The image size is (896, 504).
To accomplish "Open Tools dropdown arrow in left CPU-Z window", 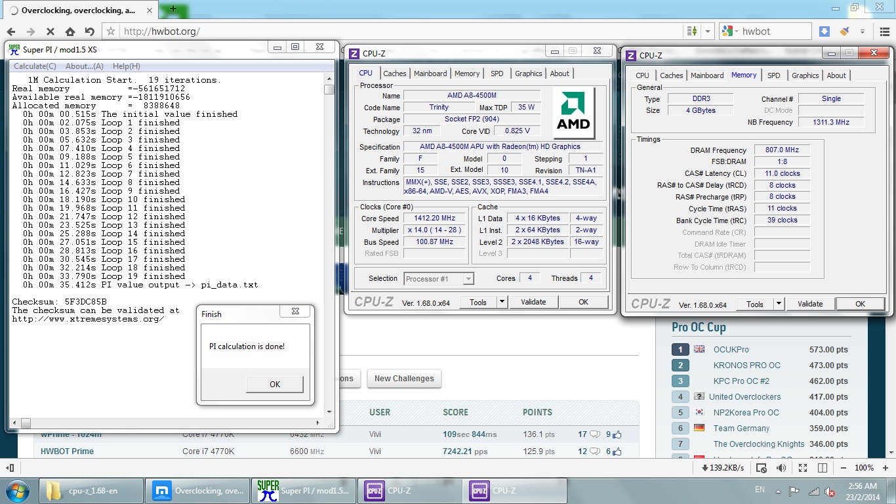I will click(x=502, y=302).
